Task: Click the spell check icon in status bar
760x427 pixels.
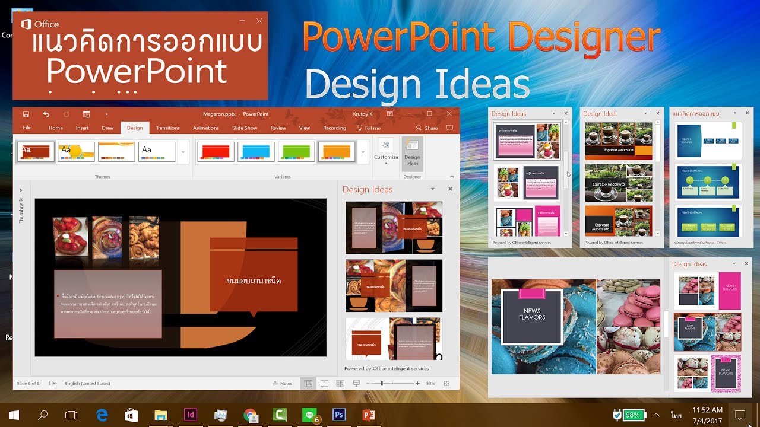Action: (52, 384)
